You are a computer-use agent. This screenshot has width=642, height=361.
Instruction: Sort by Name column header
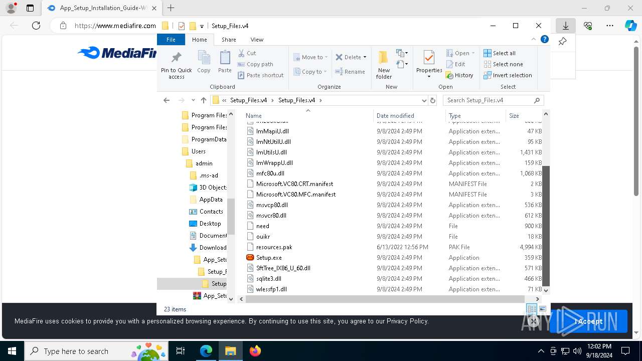(253, 116)
